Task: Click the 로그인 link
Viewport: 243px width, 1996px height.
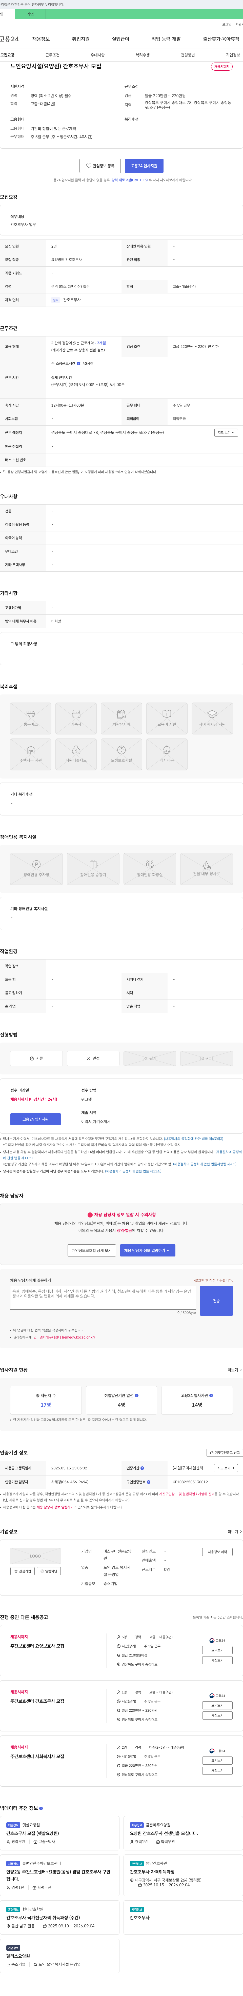Action: tap(227, 24)
